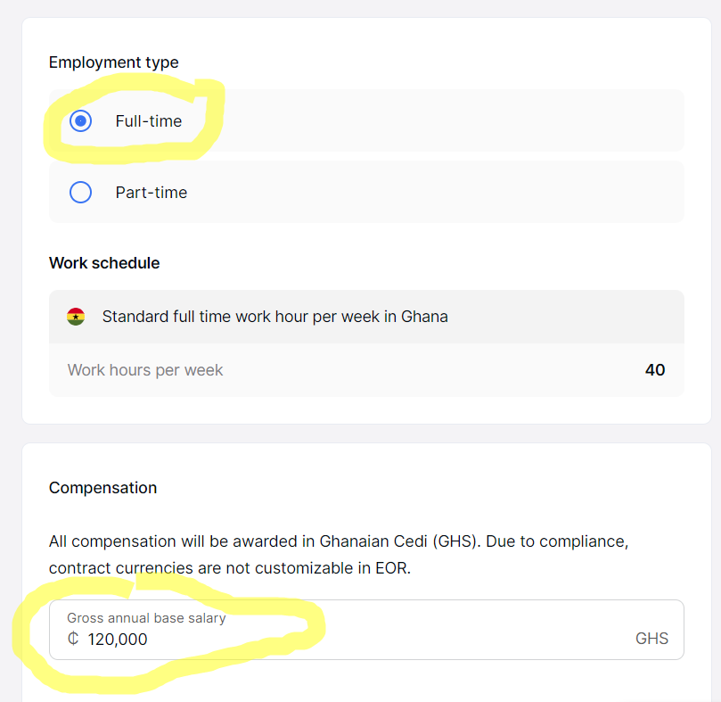Click the 40 work hours value
The height and width of the screenshot is (702, 721).
pyautogui.click(x=654, y=370)
